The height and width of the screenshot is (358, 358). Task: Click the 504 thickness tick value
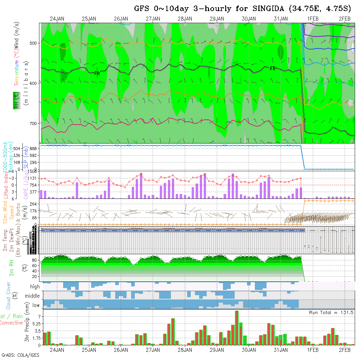pos(17,149)
